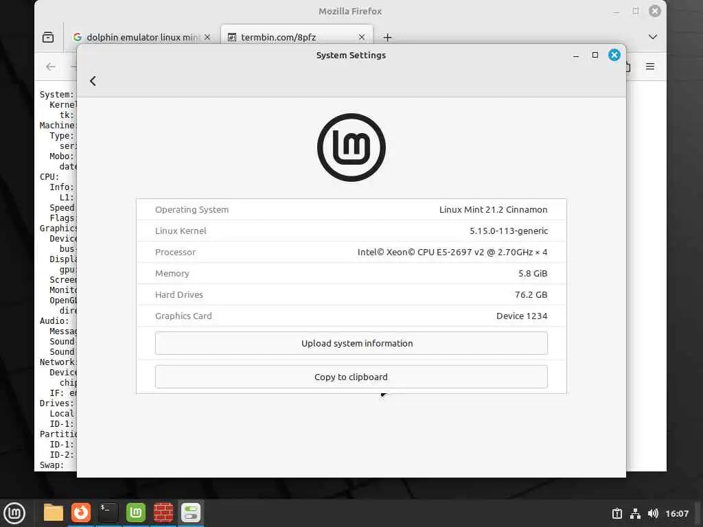Screen dimensions: 703x527
Task: Click the "CPU:" line in Firefox page
Action: point(49,177)
